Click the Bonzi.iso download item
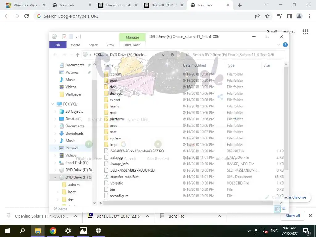 (x=177, y=216)
